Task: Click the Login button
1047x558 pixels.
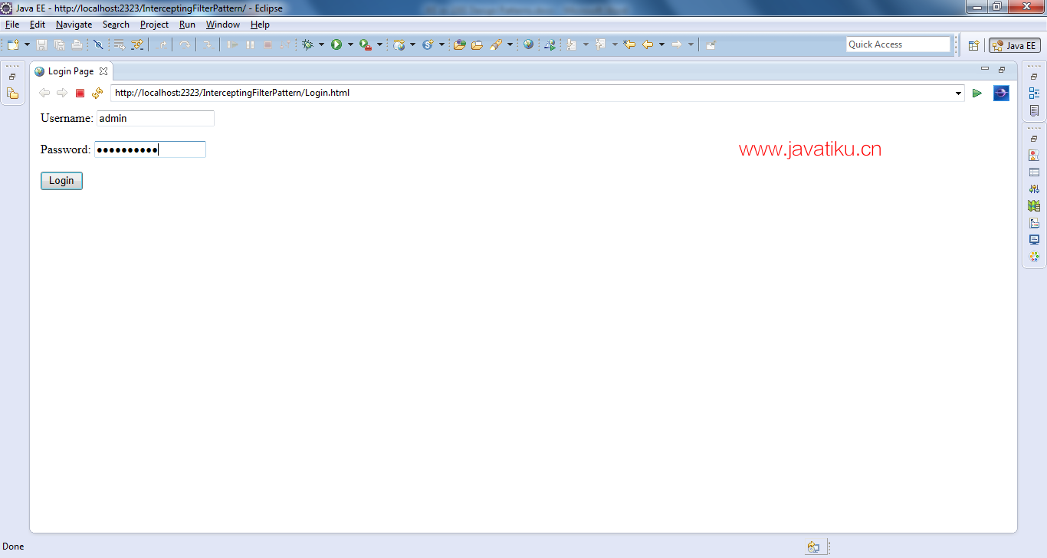Action: click(61, 181)
